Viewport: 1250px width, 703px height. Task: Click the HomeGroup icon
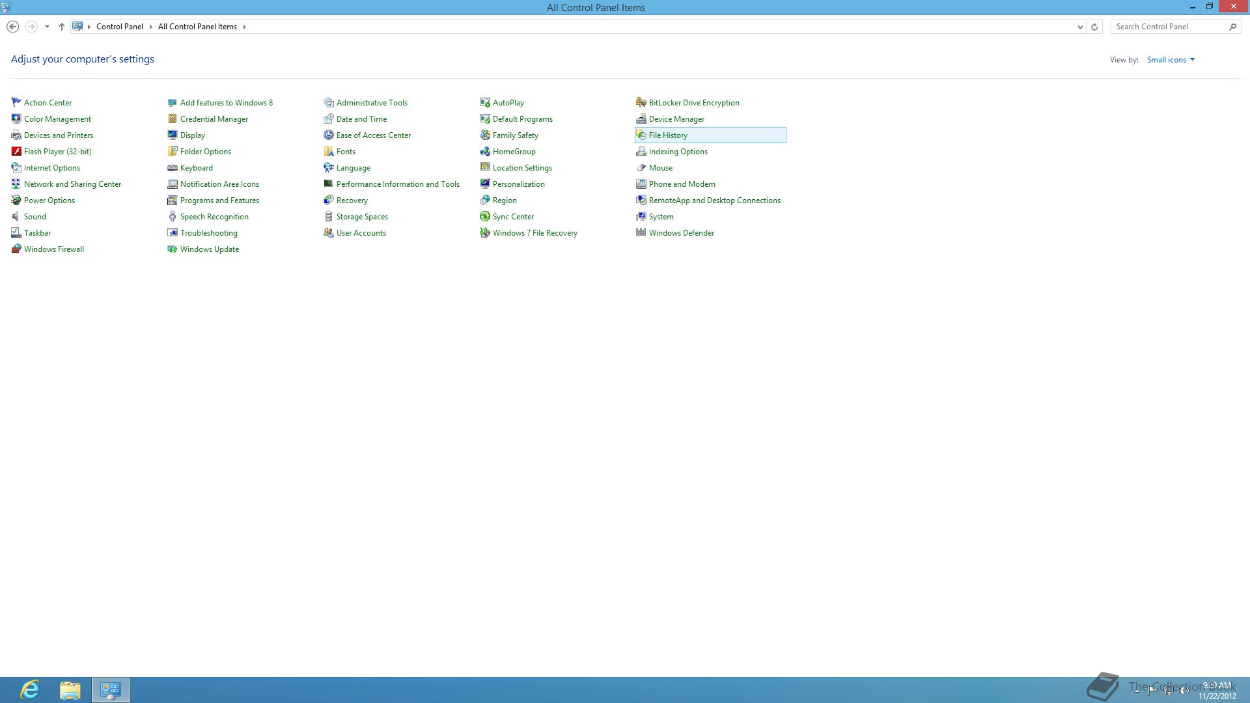point(485,151)
